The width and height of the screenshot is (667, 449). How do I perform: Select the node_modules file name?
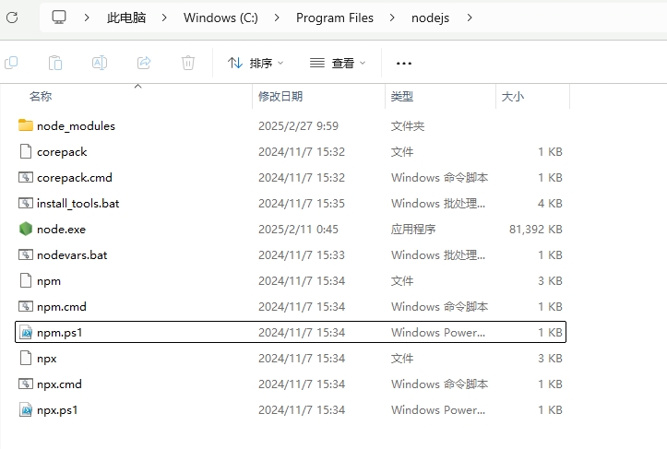point(76,126)
